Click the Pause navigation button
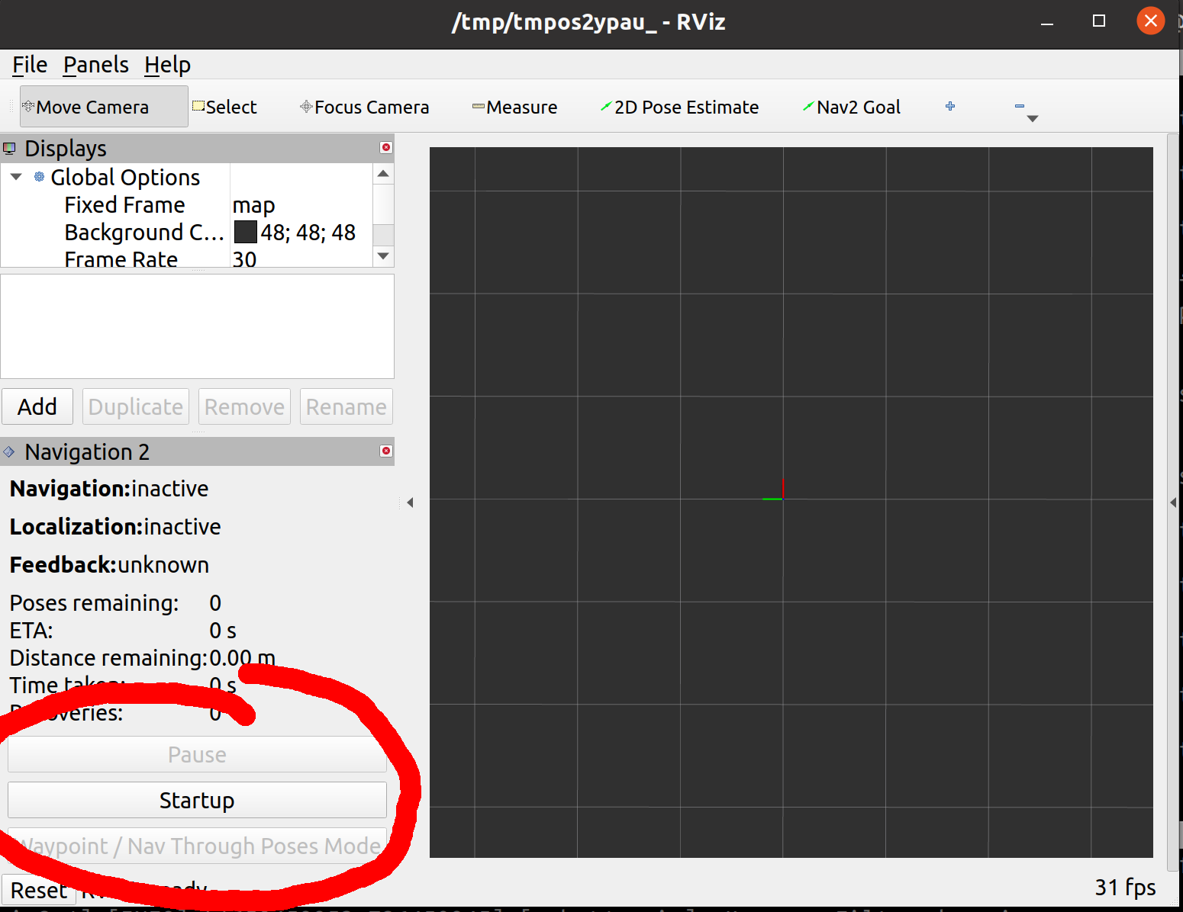This screenshot has width=1183, height=912. [197, 754]
